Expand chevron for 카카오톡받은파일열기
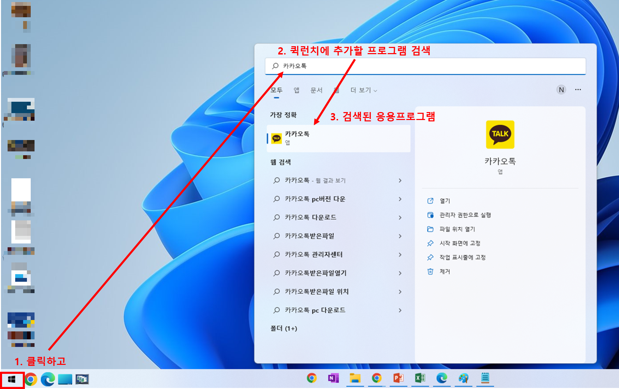Viewport: 619px width, 389px height. 400,273
